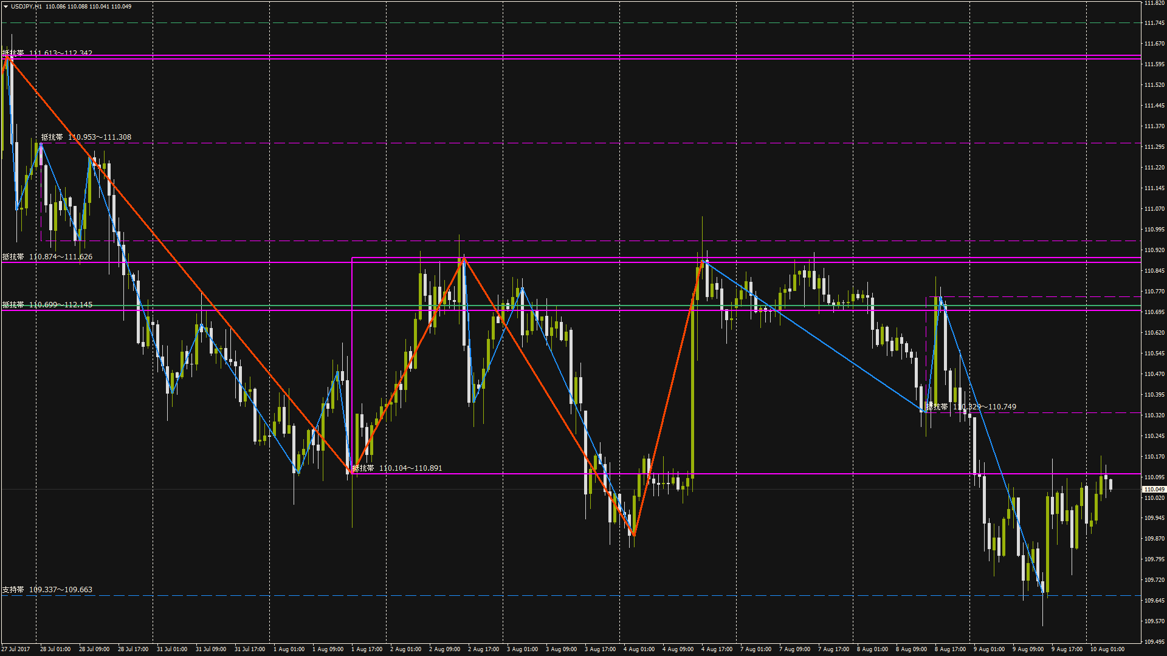Screen dimensions: 1167x656
Task: Click price scale value 110.320
Action: (x=1154, y=415)
